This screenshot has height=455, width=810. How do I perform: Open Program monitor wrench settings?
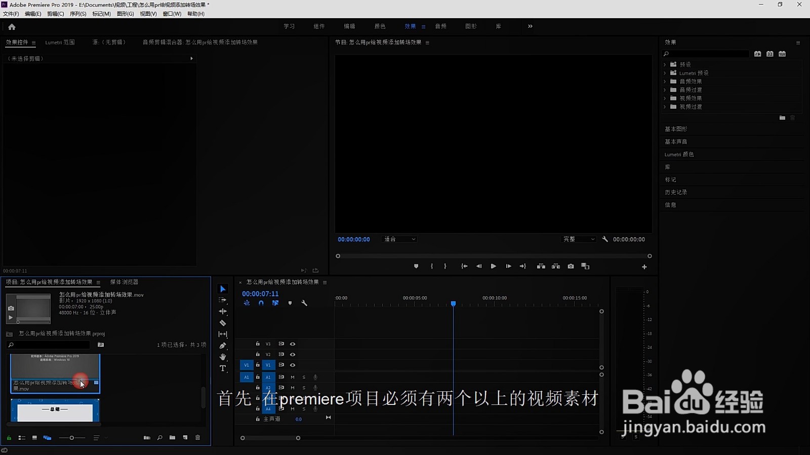tap(605, 239)
